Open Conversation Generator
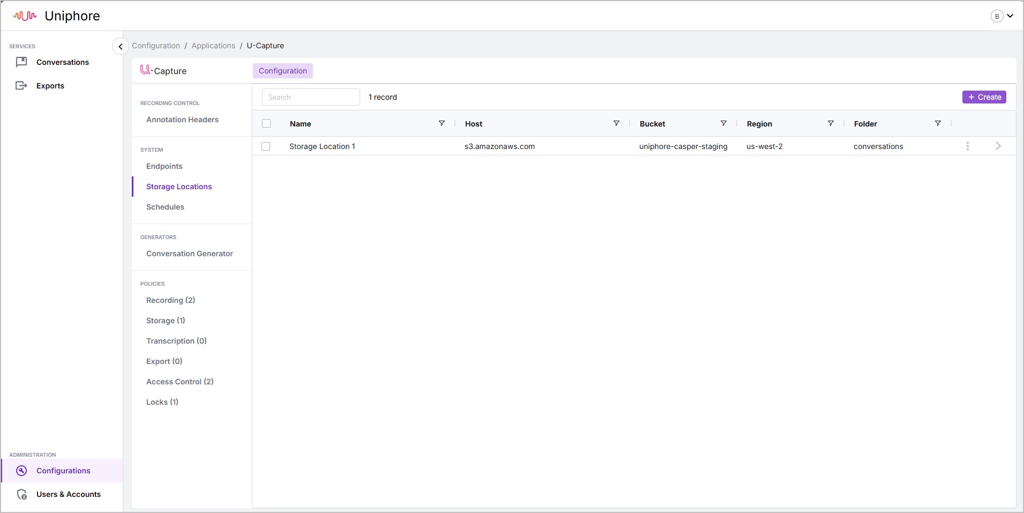Viewport: 1024px width, 513px height. click(x=190, y=254)
